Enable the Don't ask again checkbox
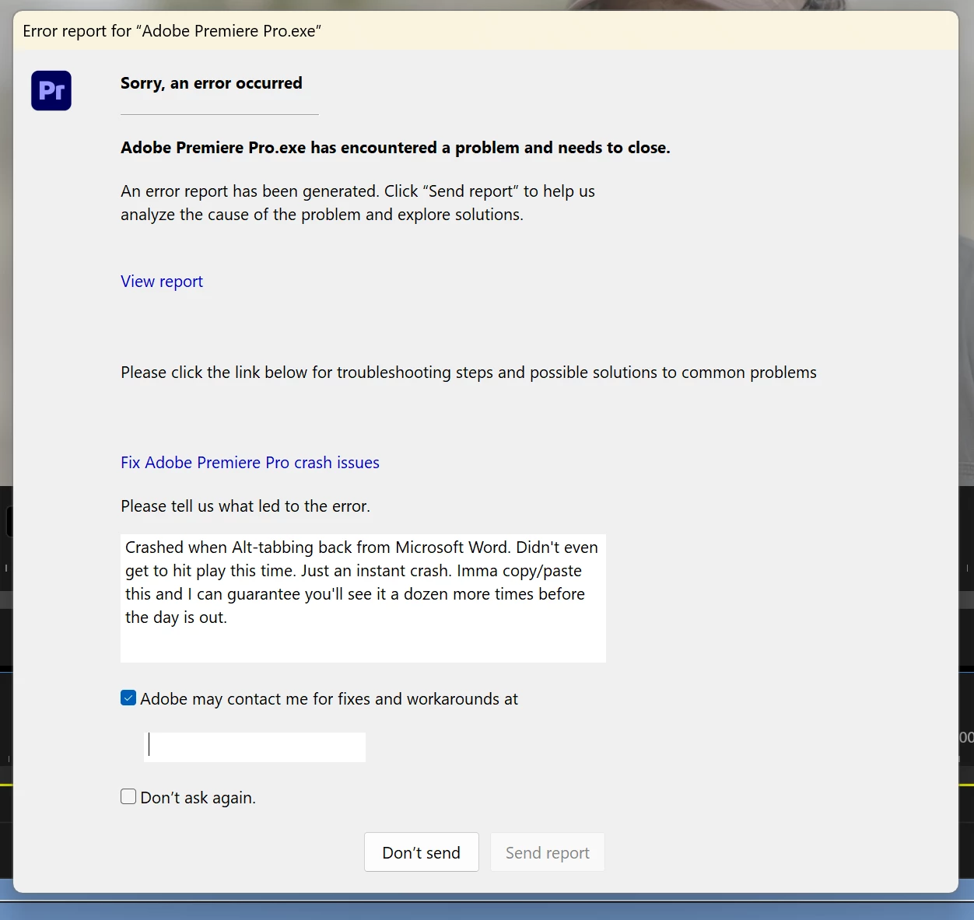 point(128,796)
